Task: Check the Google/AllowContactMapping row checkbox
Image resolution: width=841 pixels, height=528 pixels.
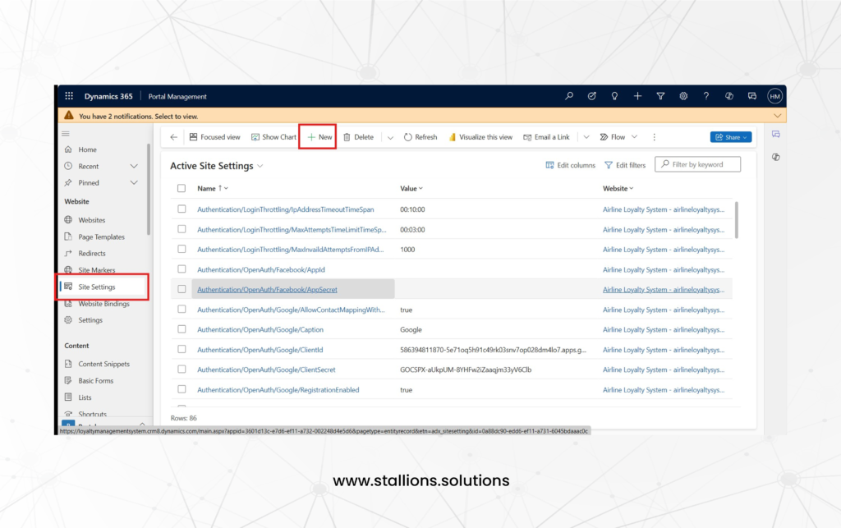Action: coord(182,310)
